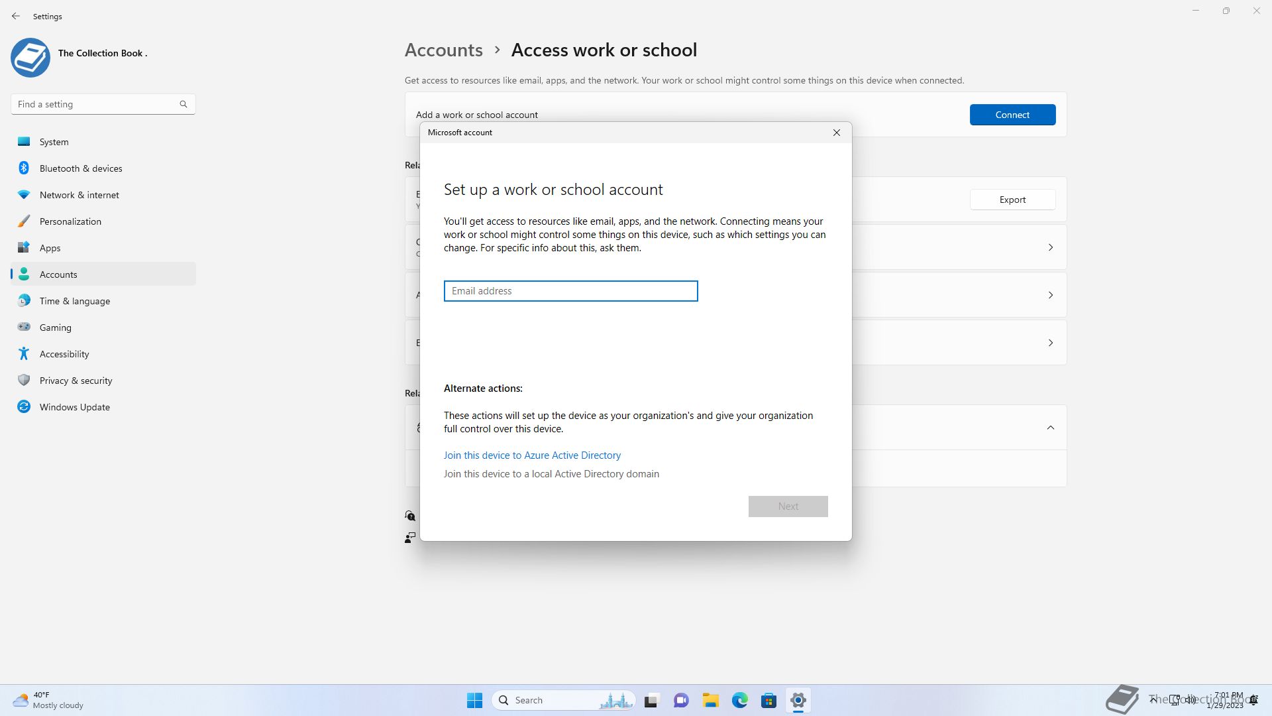Go to Personalization settings
Screen dimensions: 1272x716
103,221
